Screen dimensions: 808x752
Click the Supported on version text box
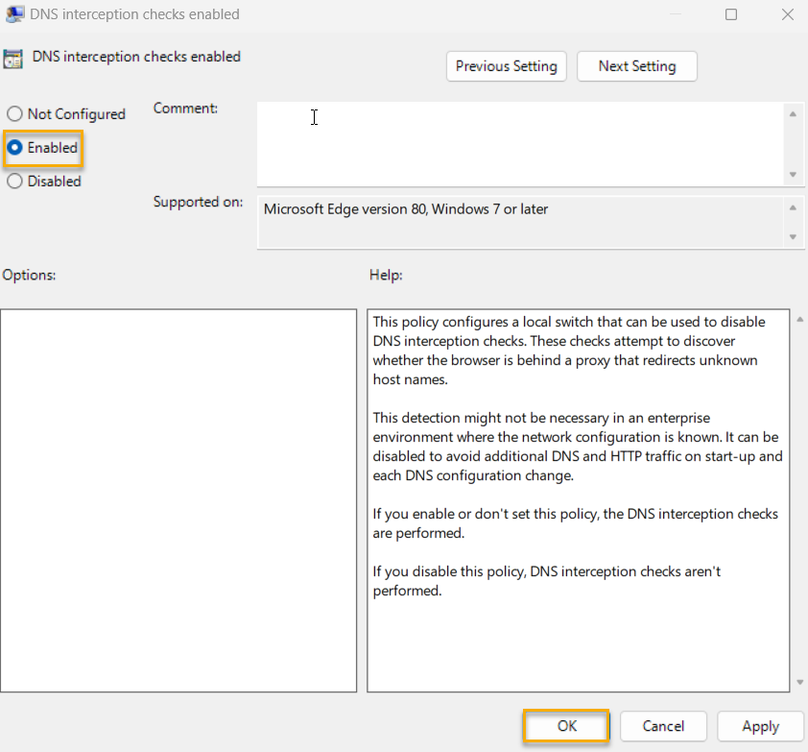point(518,219)
